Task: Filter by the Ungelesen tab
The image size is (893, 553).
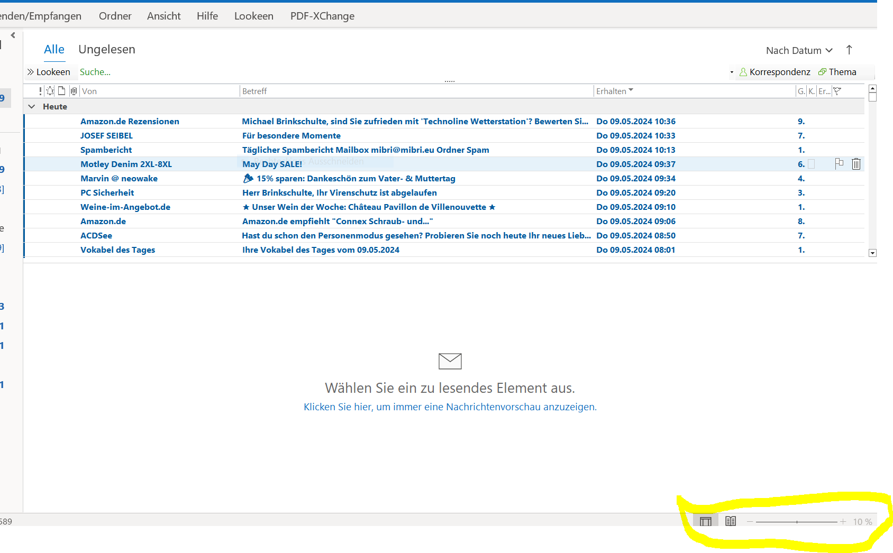Action: click(x=107, y=49)
